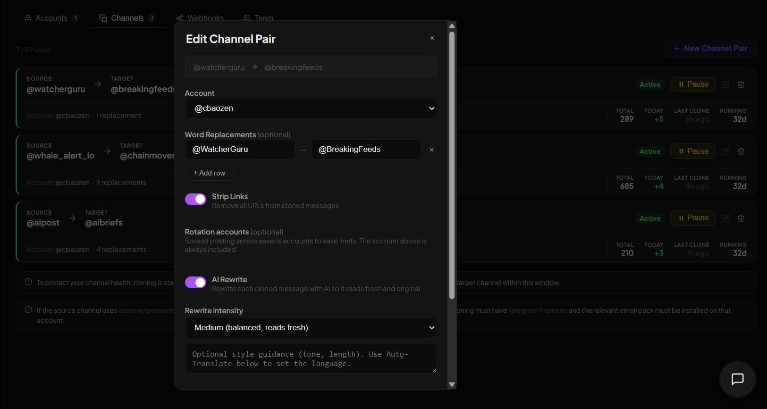This screenshot has width=767, height=409.
Task: Open the Account @cbaozen dropdown
Action: click(x=311, y=108)
